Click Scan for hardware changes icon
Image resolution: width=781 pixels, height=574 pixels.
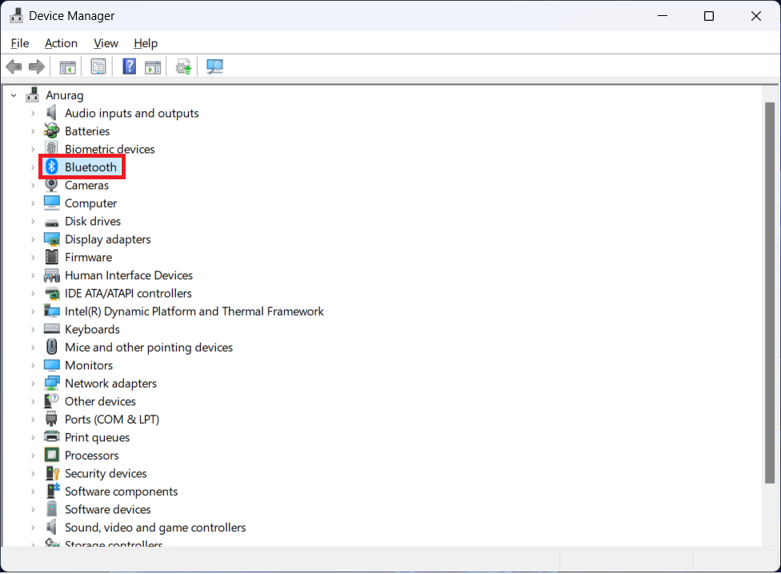click(x=214, y=66)
